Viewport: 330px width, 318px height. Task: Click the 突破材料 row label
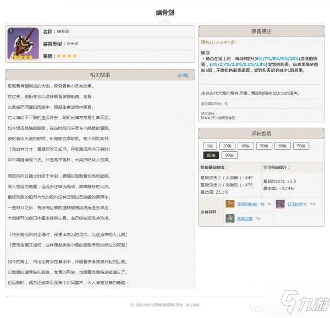pyautogui.click(x=208, y=212)
